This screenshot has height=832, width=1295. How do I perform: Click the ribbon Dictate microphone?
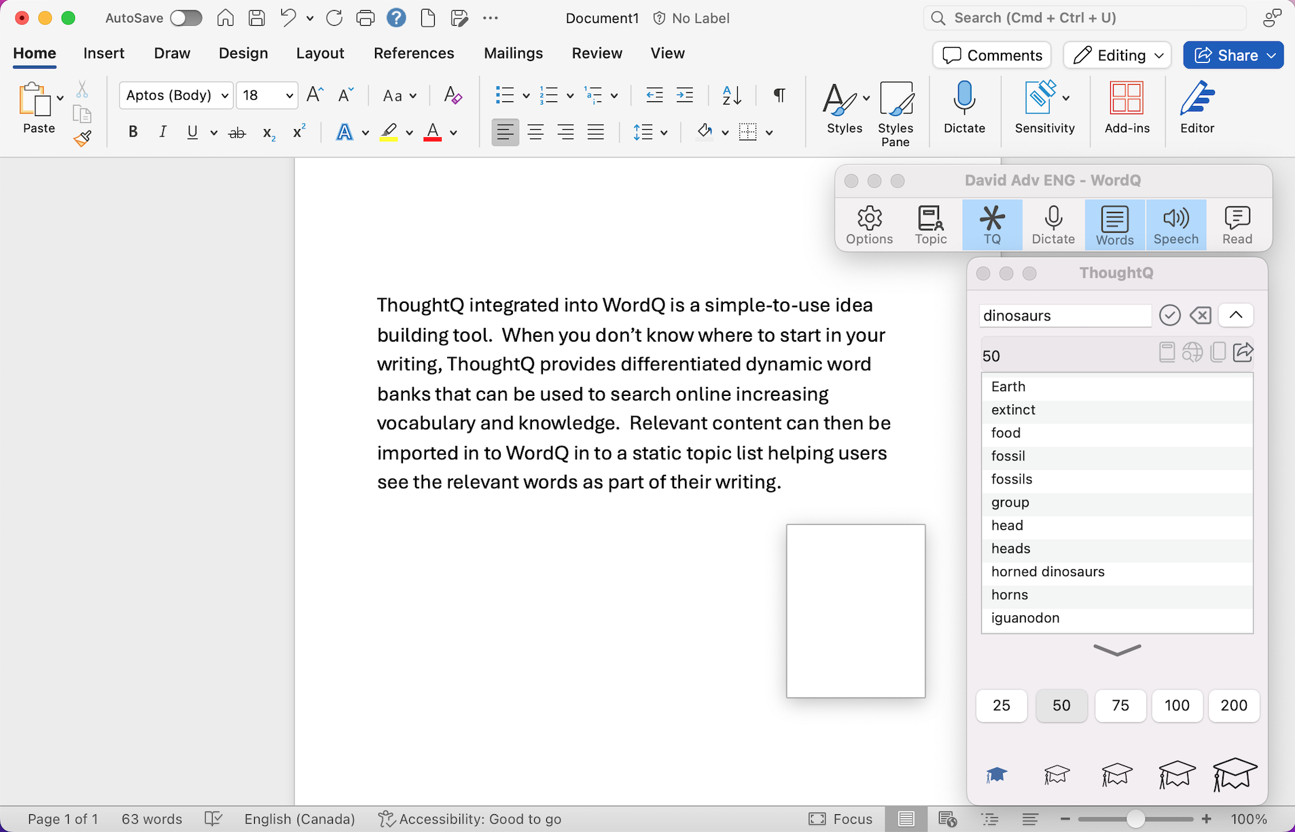coord(964,107)
